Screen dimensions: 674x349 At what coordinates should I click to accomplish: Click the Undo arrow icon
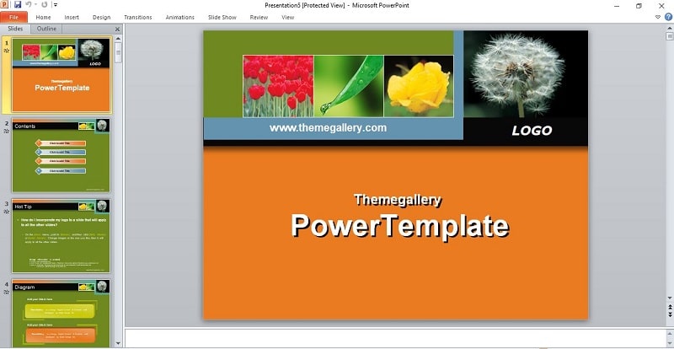point(28,5)
